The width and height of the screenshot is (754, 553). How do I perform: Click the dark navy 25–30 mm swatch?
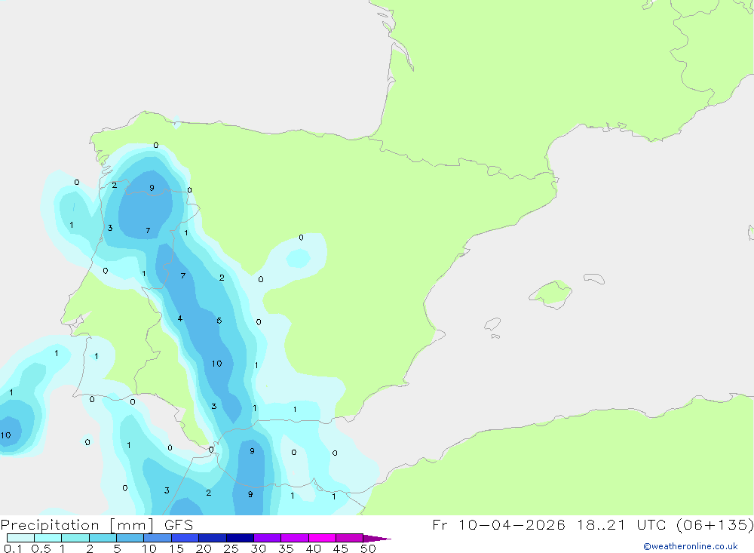(240, 538)
